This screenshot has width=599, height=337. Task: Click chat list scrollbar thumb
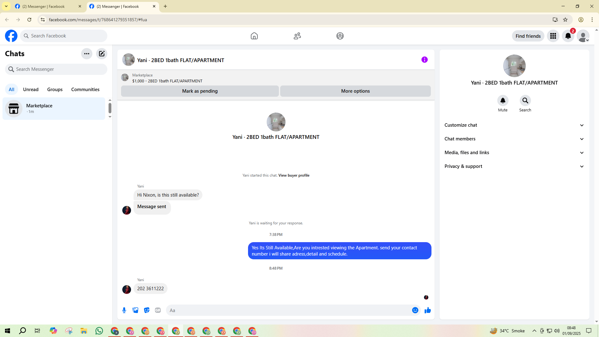coord(110,108)
